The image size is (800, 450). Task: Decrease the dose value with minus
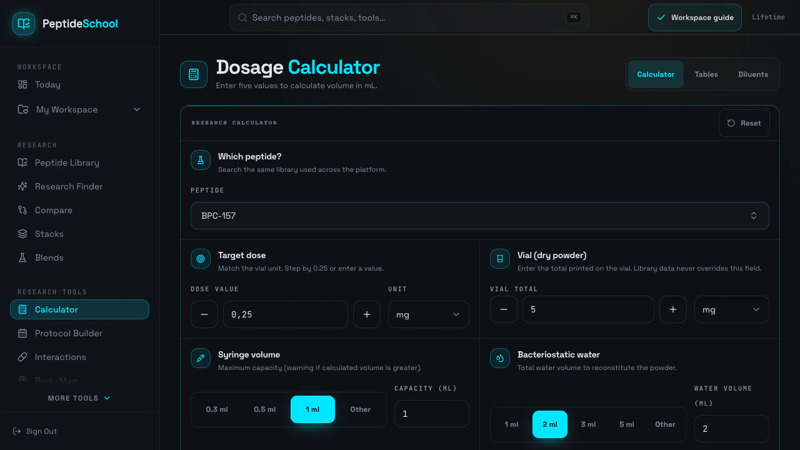[204, 314]
